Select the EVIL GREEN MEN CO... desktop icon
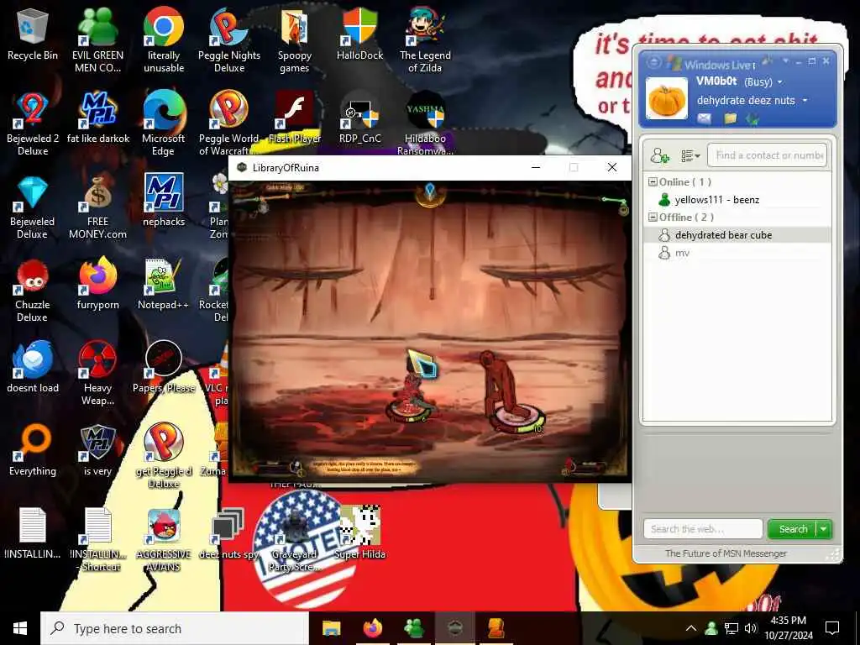 tap(97, 39)
